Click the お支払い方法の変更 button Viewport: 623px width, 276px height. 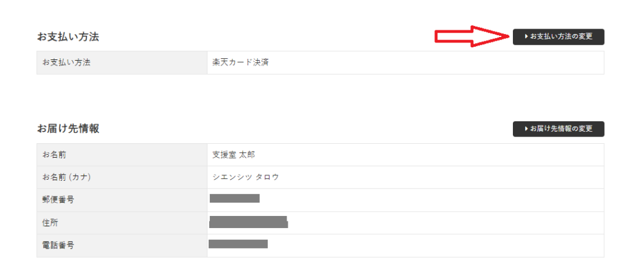tap(559, 36)
